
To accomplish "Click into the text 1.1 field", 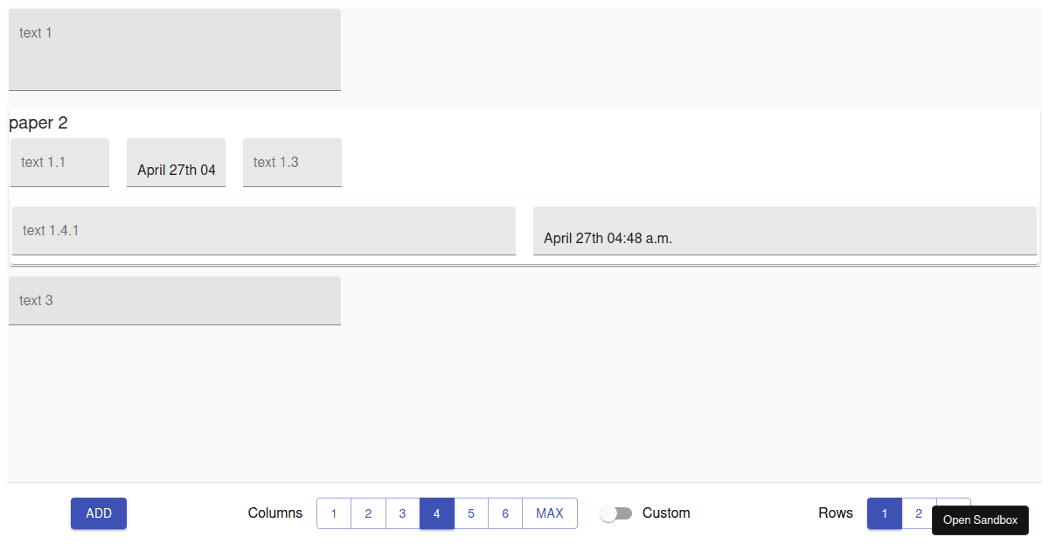I will click(x=59, y=163).
